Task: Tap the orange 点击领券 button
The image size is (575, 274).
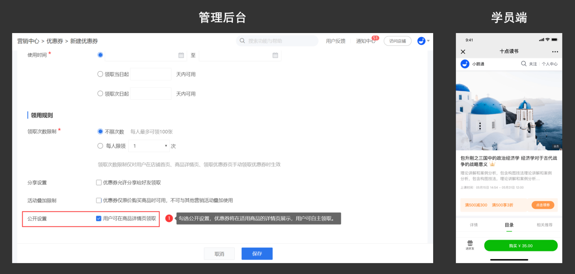Action: tap(543, 205)
